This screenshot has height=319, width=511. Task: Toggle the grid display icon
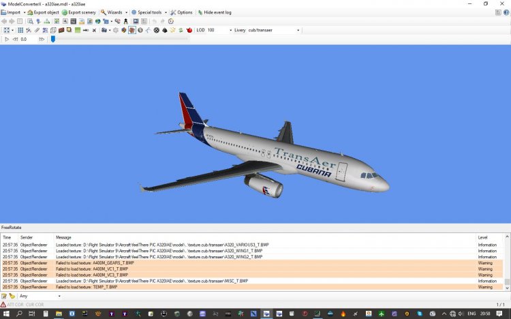coord(20,30)
